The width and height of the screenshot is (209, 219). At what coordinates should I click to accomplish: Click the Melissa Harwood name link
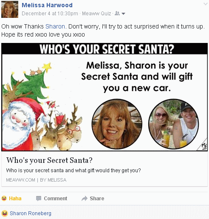(47, 5)
